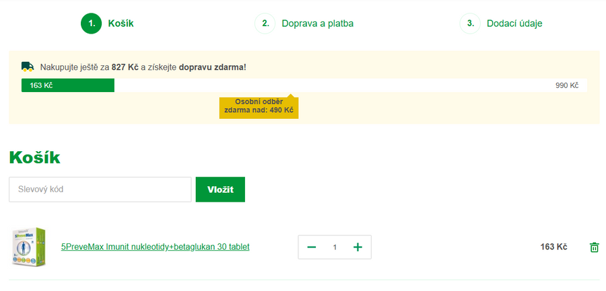606x291 pixels.
Task: Open the 5PreveMax Imunit product link
Action: coord(155,247)
